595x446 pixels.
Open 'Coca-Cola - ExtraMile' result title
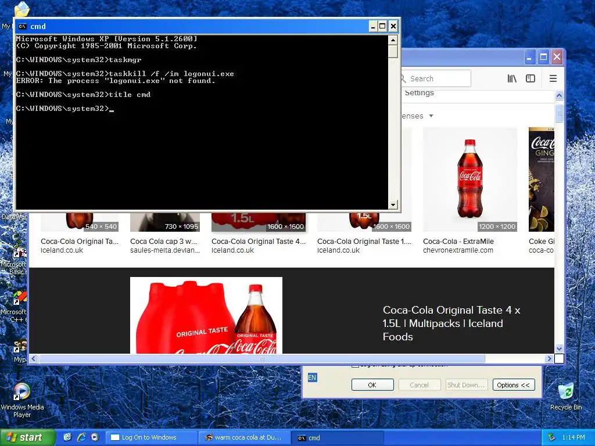(x=458, y=241)
